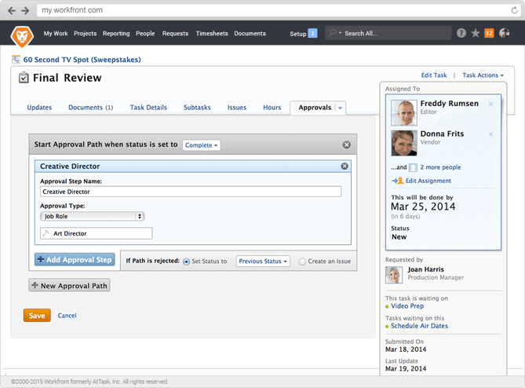Screen dimensions: 525x388
Task: Open favorites star icon
Action: click(475, 34)
